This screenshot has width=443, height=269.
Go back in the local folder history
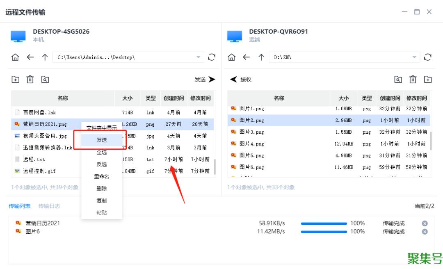coord(30,57)
